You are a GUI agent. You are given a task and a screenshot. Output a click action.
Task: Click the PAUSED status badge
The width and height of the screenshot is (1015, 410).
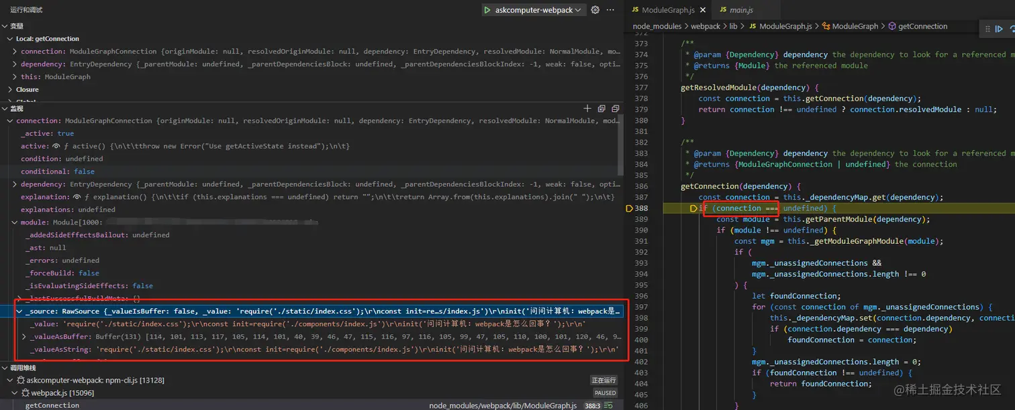(605, 393)
